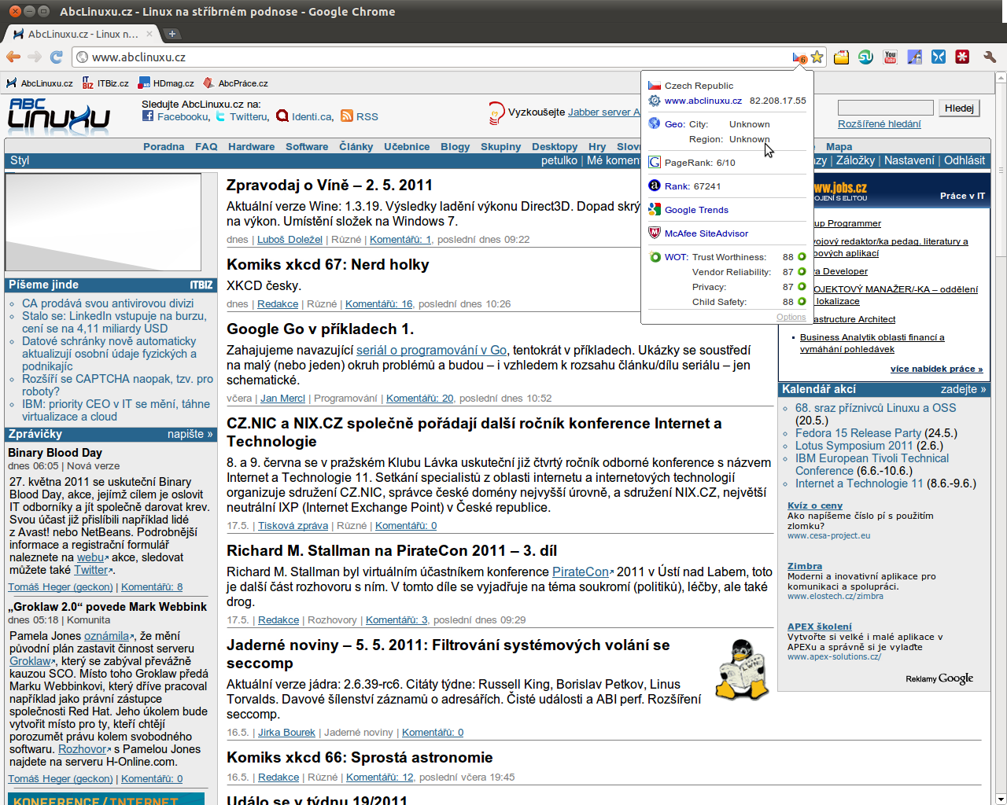Click the PageRank Google icon in popup

pyautogui.click(x=654, y=162)
